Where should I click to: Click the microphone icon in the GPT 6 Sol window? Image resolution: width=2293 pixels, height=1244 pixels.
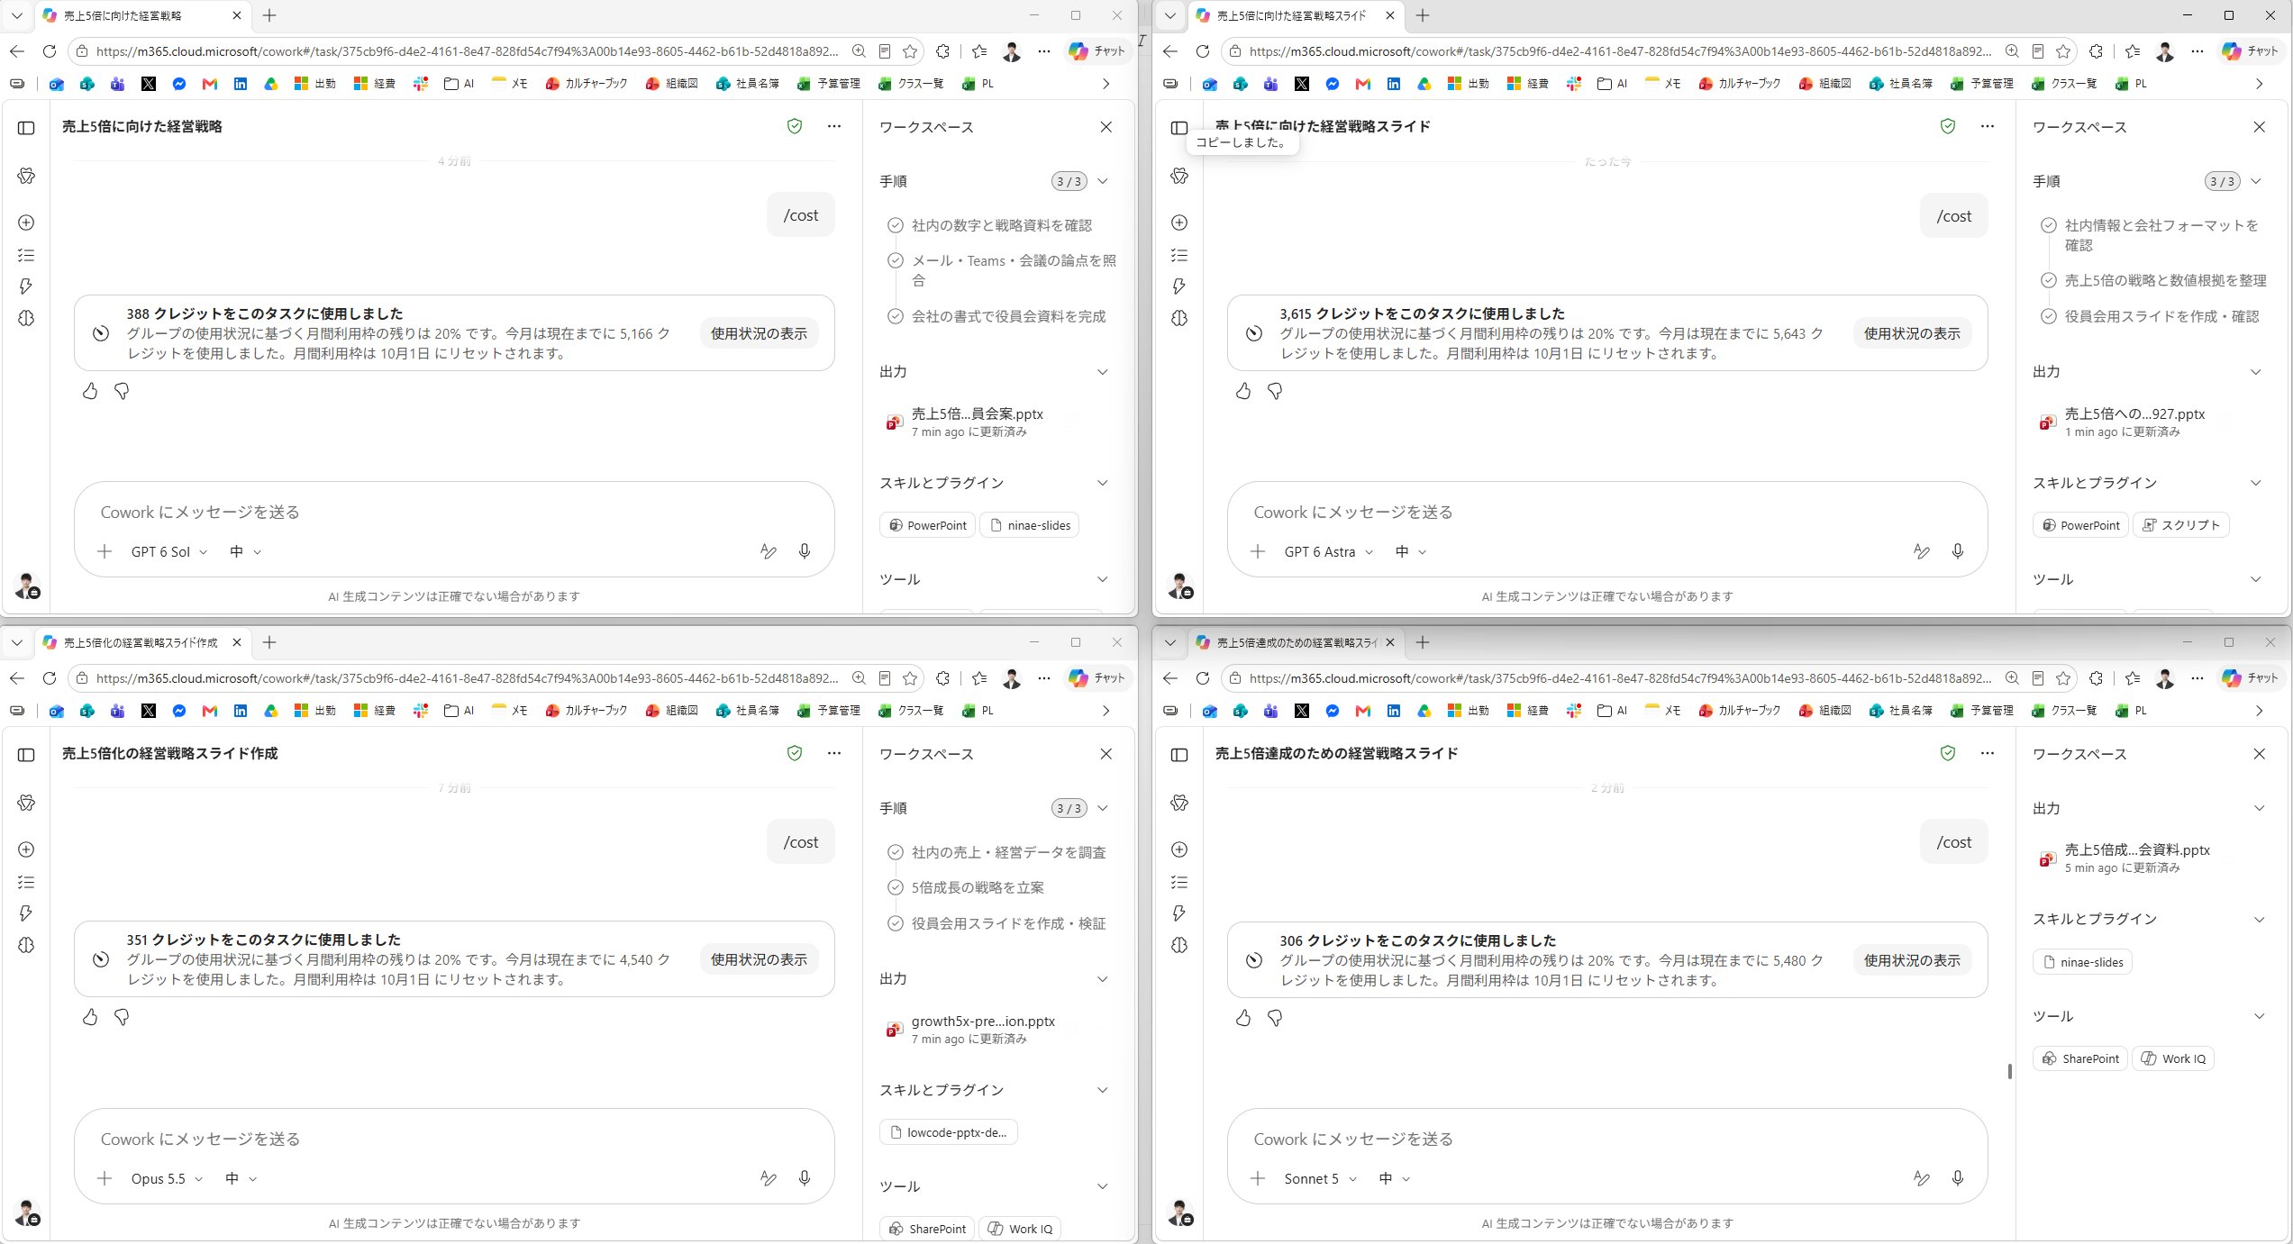coord(804,551)
